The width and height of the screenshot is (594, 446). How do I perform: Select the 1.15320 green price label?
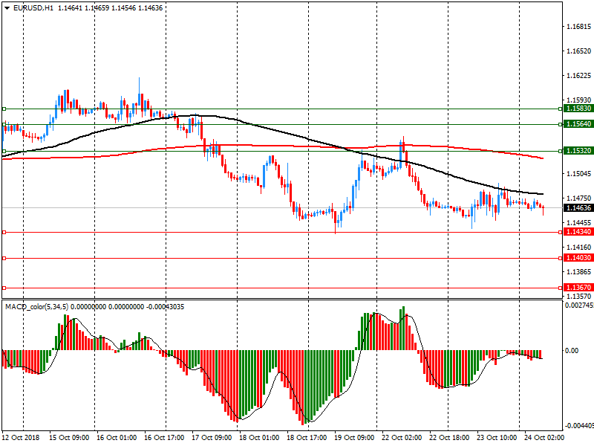point(577,151)
